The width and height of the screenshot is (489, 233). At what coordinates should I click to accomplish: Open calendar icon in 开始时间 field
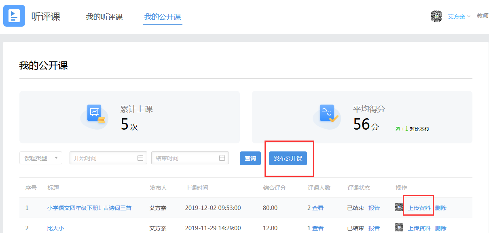tap(140, 158)
